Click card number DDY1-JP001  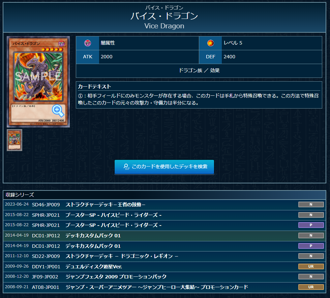tap(46, 267)
